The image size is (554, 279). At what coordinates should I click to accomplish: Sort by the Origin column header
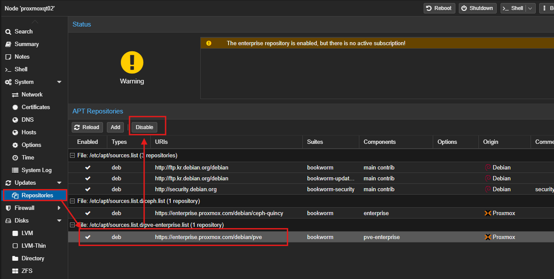pos(504,142)
